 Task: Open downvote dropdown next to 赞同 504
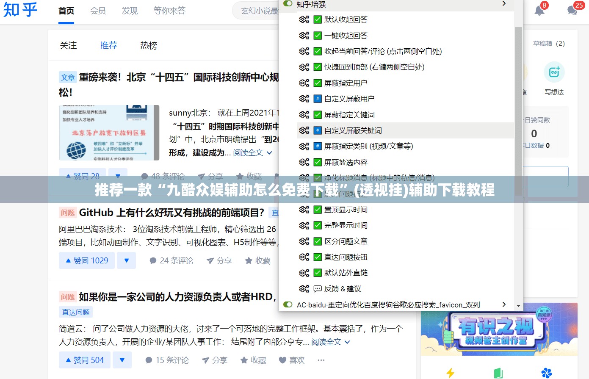122,360
